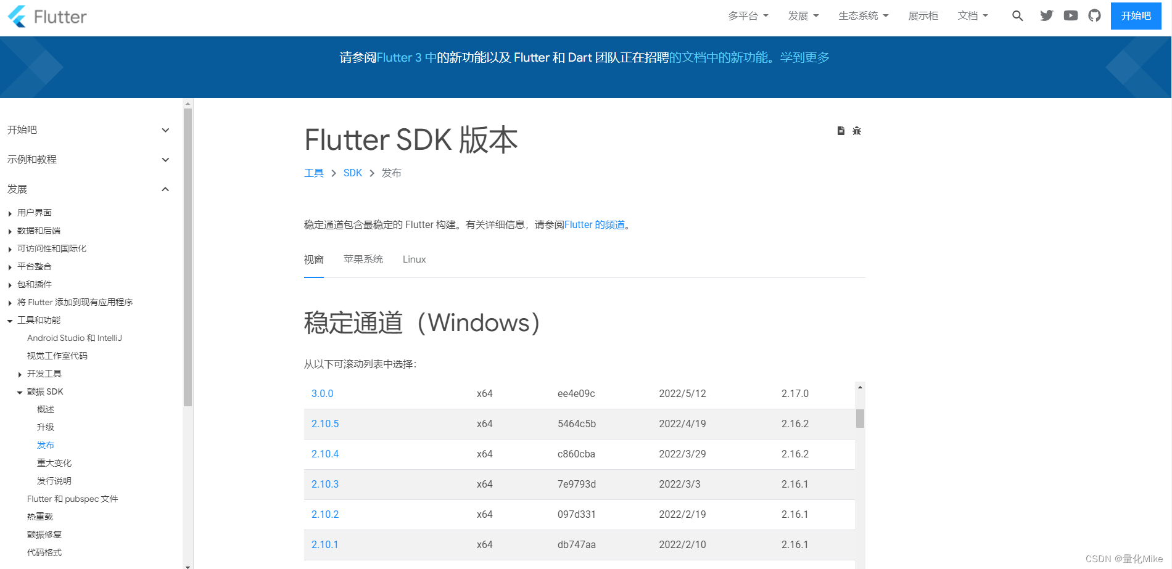Open the 多平台 dropdown menu

(748, 16)
